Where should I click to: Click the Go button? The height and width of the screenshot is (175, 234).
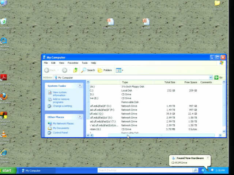tap(218, 77)
